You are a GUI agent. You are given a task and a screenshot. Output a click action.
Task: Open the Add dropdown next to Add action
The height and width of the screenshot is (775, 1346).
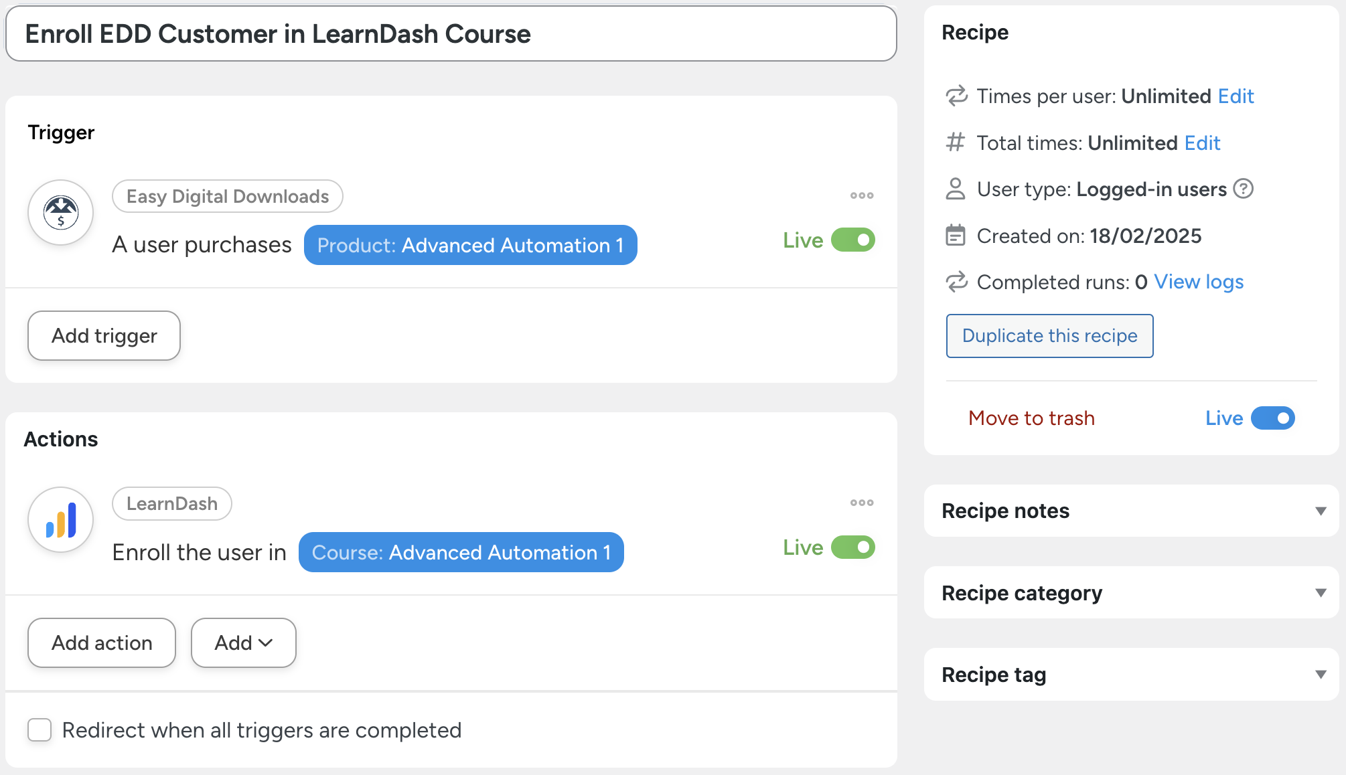(x=243, y=642)
